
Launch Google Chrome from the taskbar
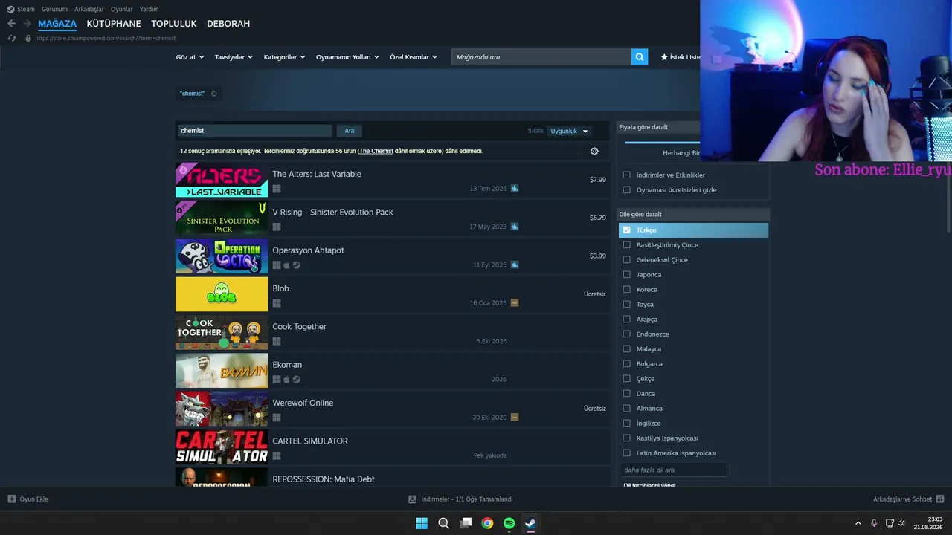point(487,523)
